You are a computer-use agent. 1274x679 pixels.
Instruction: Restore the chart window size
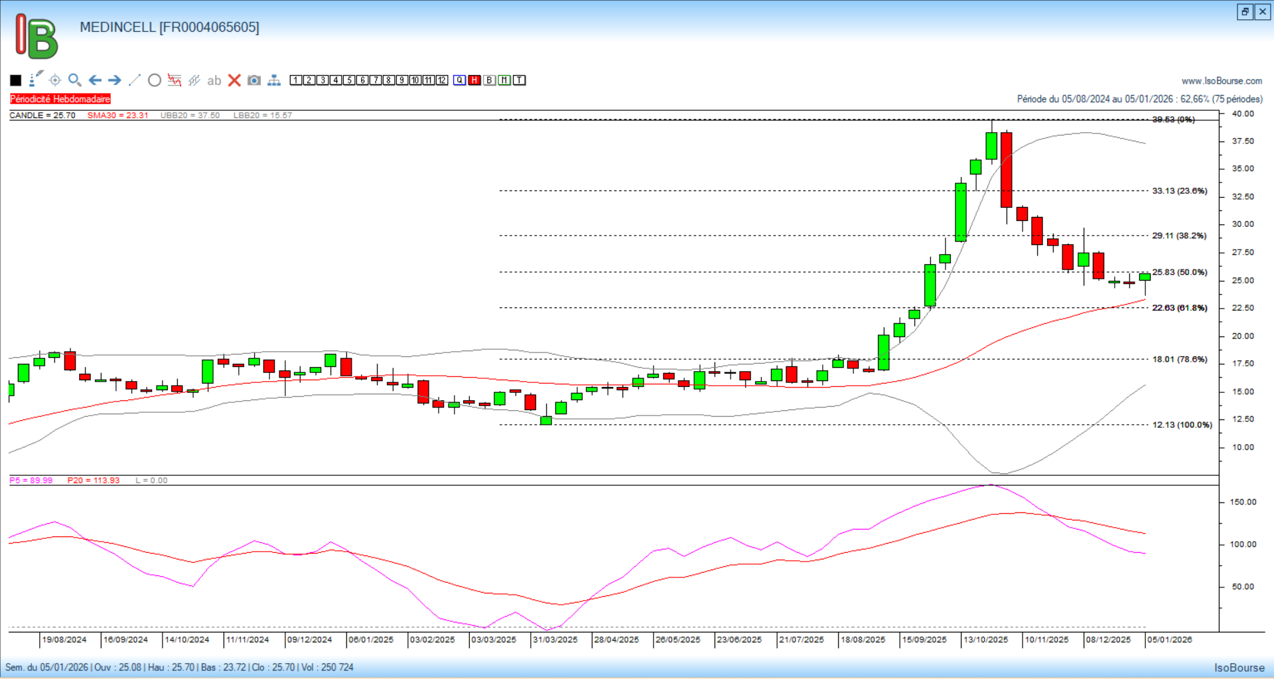point(1245,12)
